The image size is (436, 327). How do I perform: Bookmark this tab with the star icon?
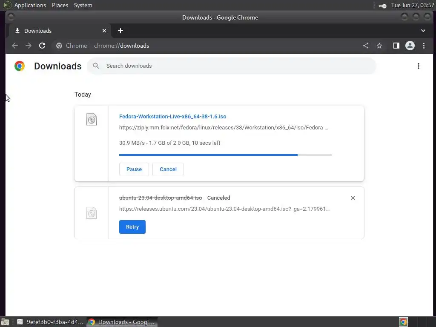coord(379,46)
